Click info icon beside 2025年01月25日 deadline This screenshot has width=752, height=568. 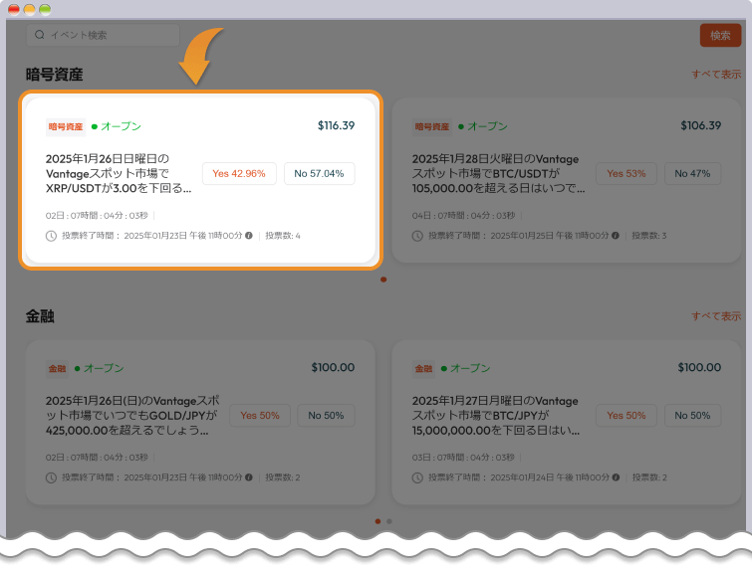tap(616, 235)
